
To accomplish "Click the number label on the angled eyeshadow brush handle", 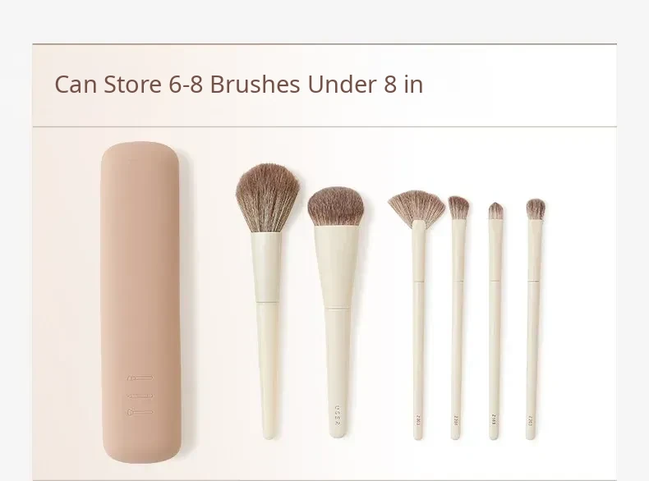I will coord(456,420).
